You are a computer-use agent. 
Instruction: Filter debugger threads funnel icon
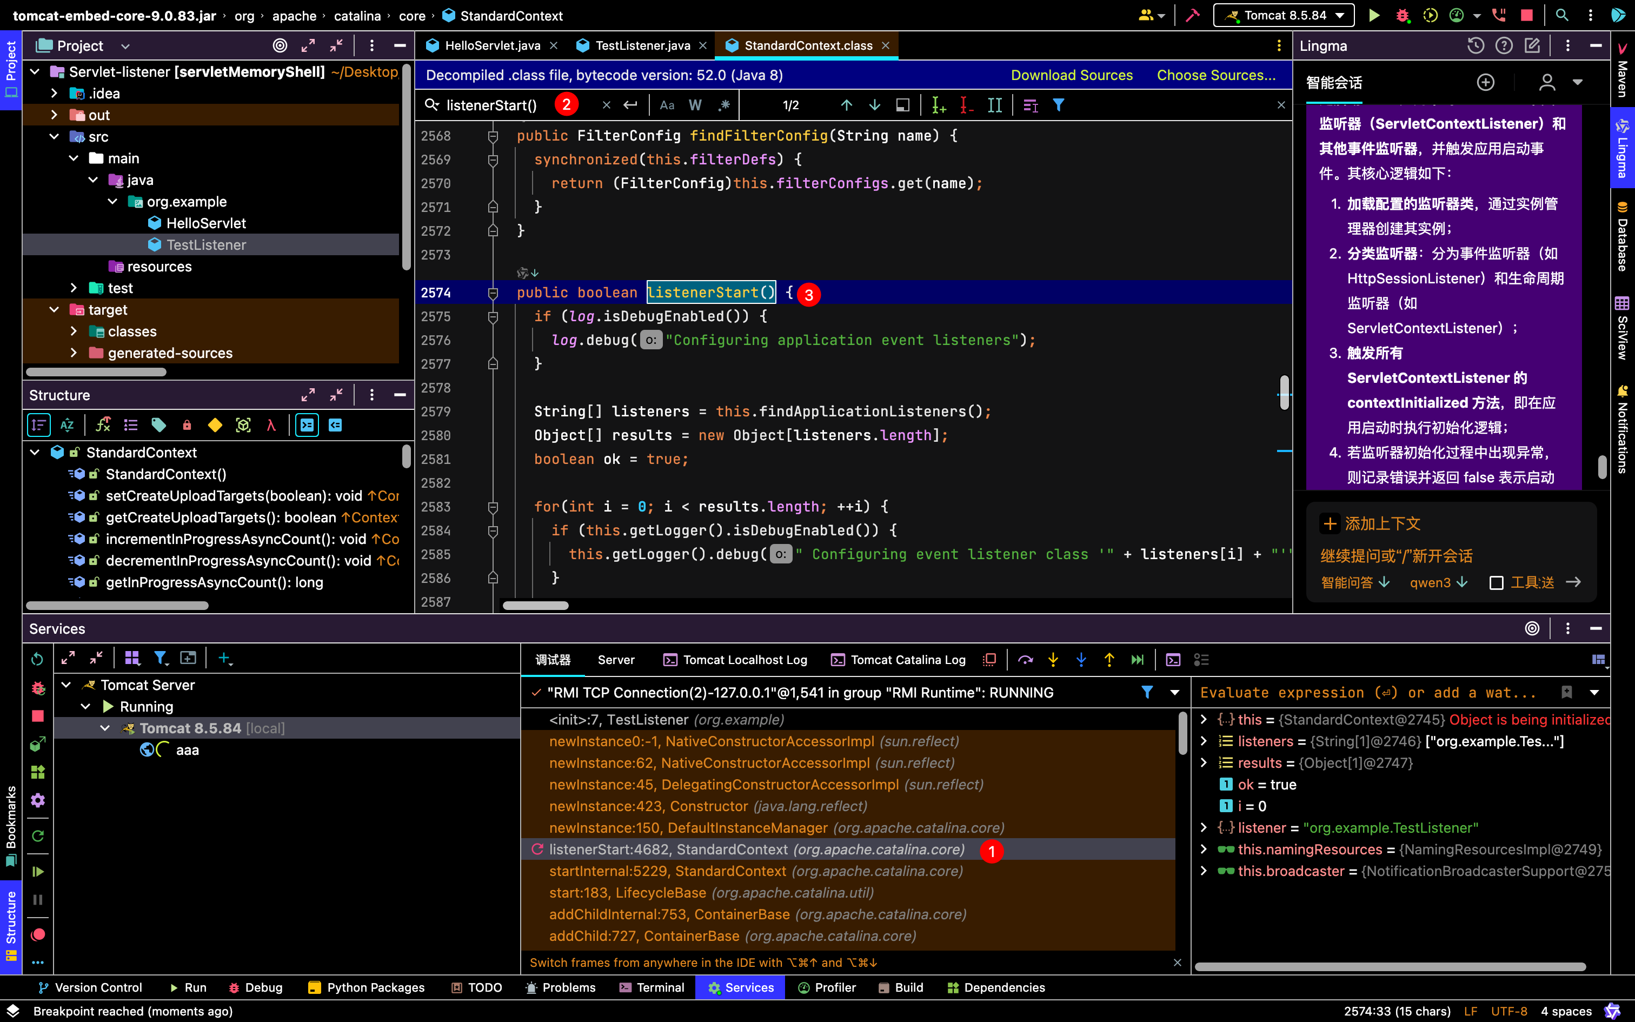point(1147,692)
